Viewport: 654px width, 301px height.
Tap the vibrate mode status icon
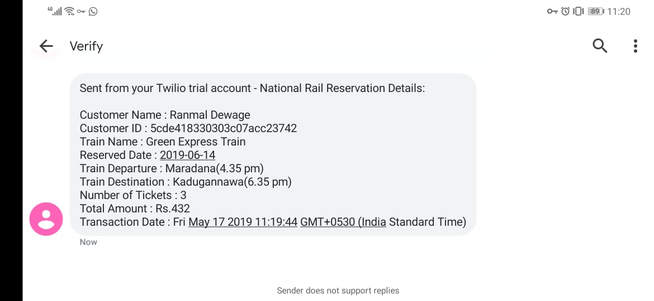[x=579, y=11]
